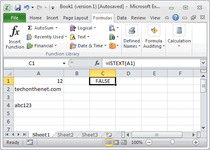Click 100% zoom level button
The height and width of the screenshot is (150, 210).
click(137, 142)
